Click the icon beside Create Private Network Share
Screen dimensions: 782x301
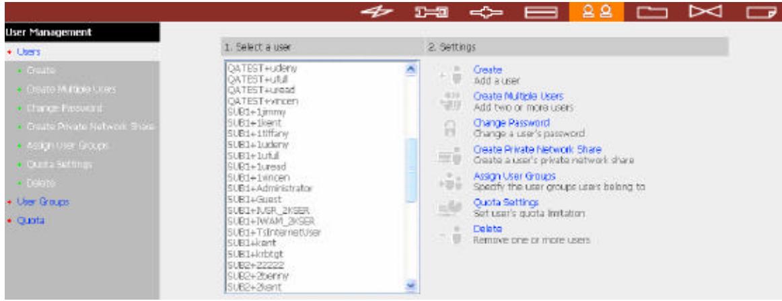[x=451, y=155]
